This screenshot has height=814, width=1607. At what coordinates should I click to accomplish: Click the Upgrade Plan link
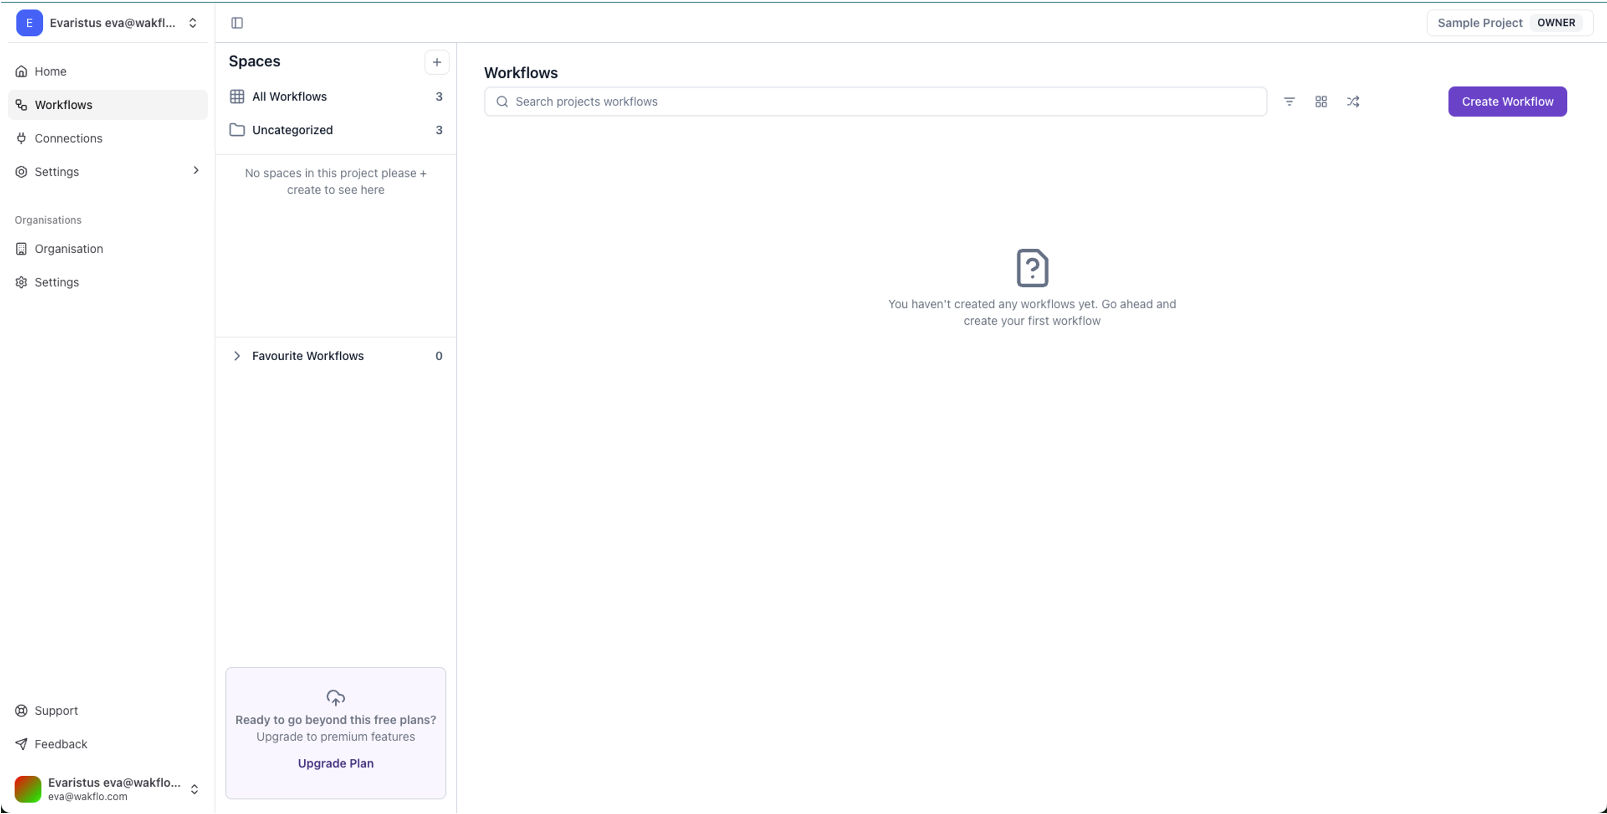click(x=335, y=763)
